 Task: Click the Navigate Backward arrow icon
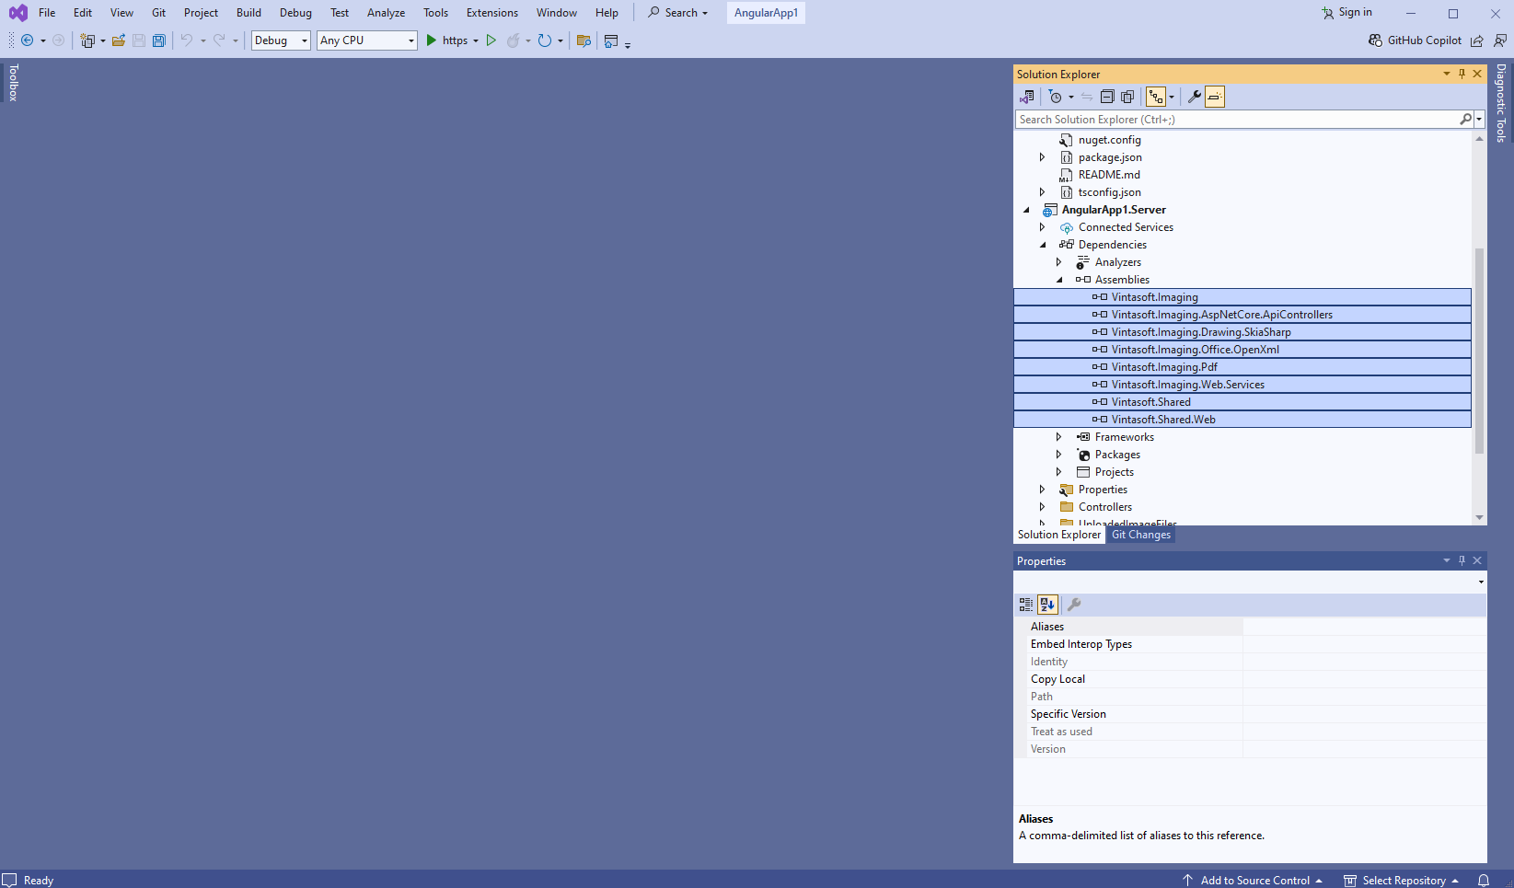point(28,40)
